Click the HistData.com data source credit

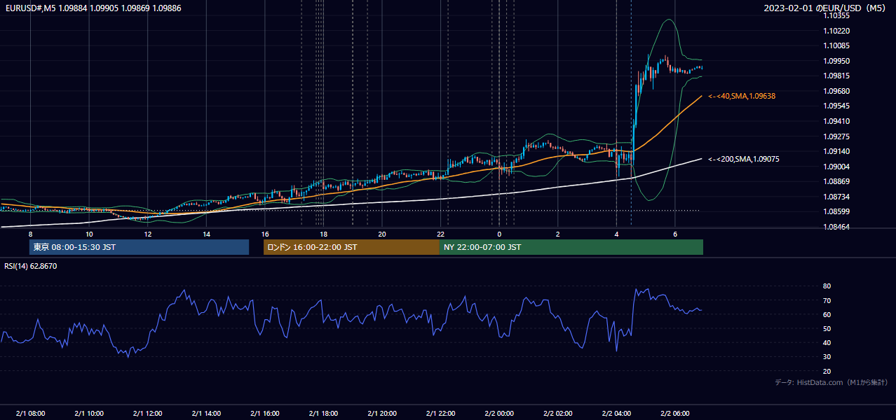tap(831, 382)
